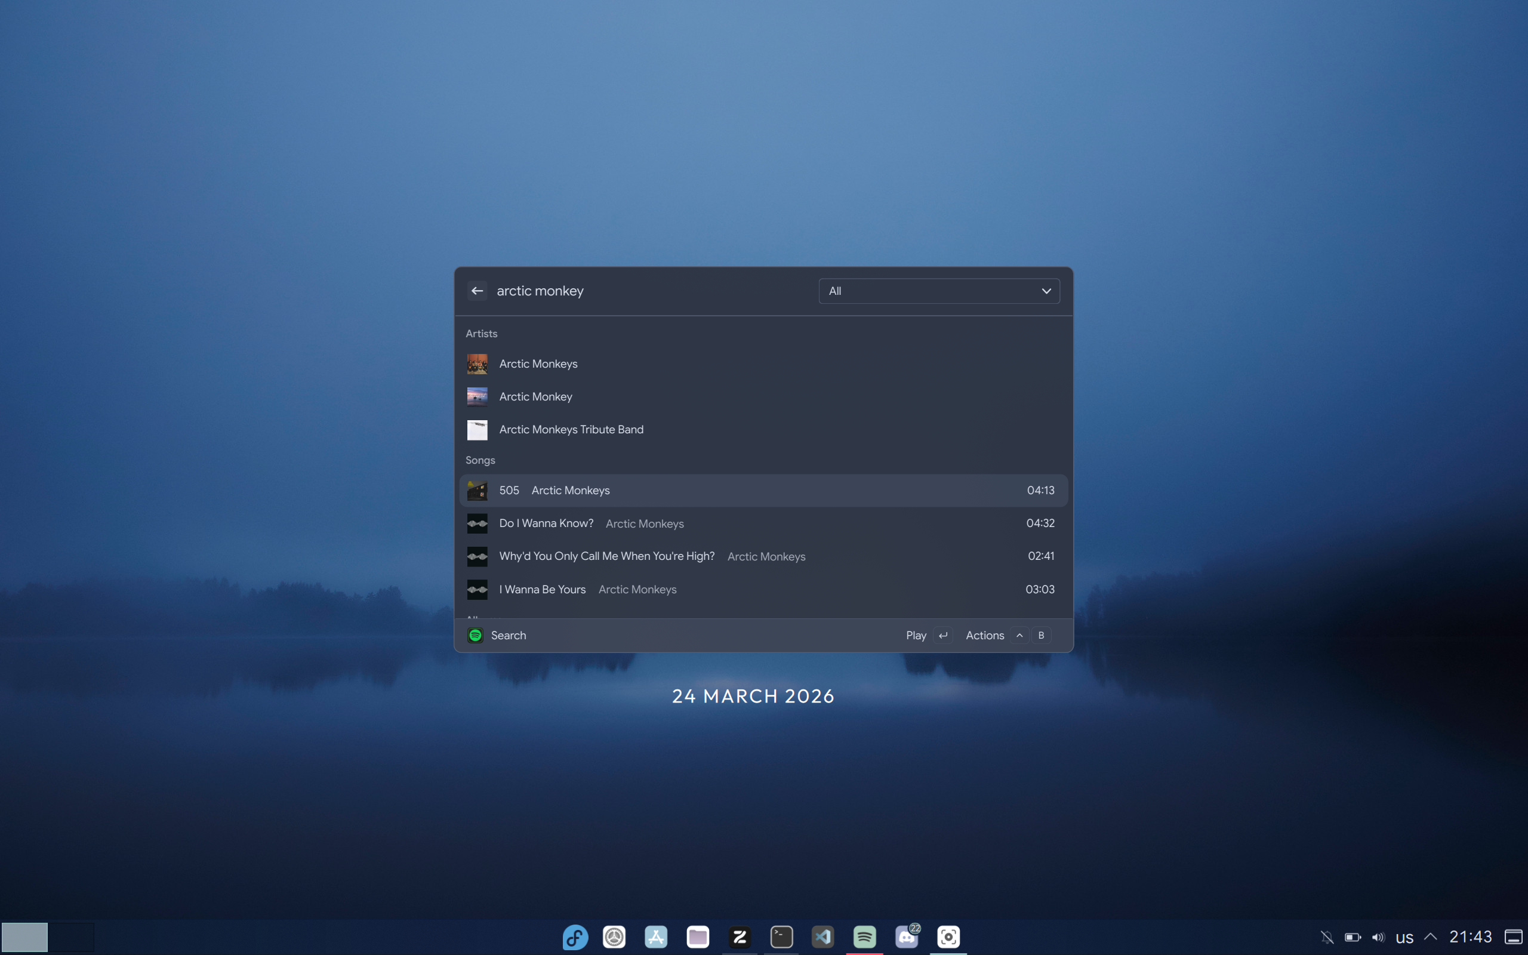Switch to Spotify in the taskbar

(x=865, y=936)
